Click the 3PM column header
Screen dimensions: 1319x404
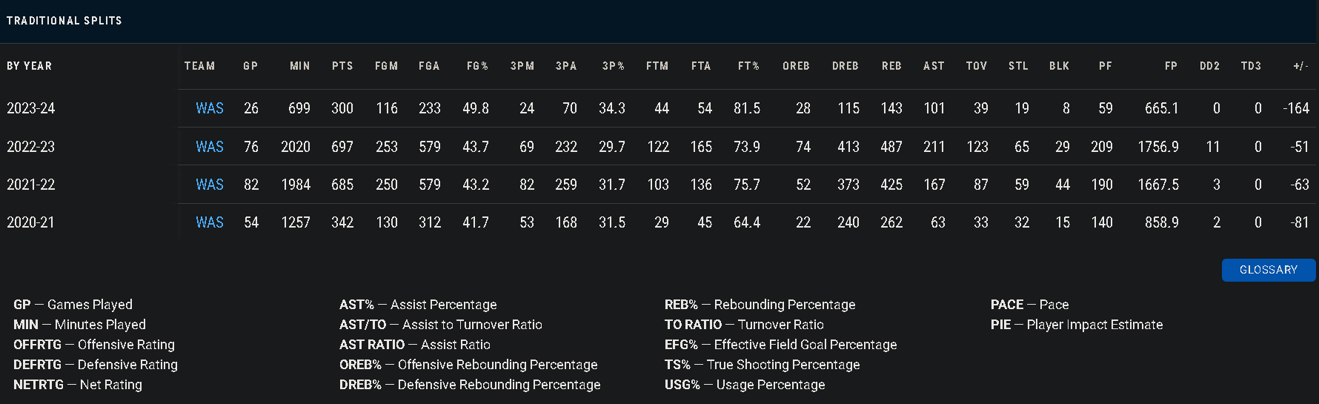pos(522,66)
